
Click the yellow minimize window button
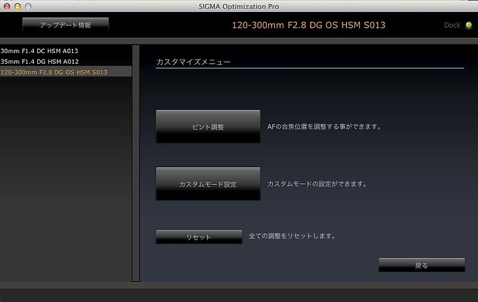[18, 6]
